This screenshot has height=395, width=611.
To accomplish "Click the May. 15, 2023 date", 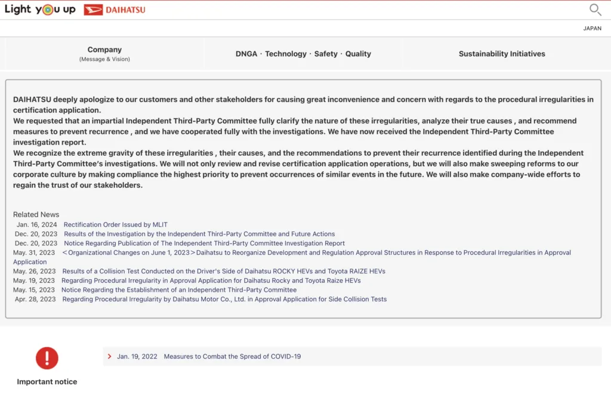I will pos(34,290).
